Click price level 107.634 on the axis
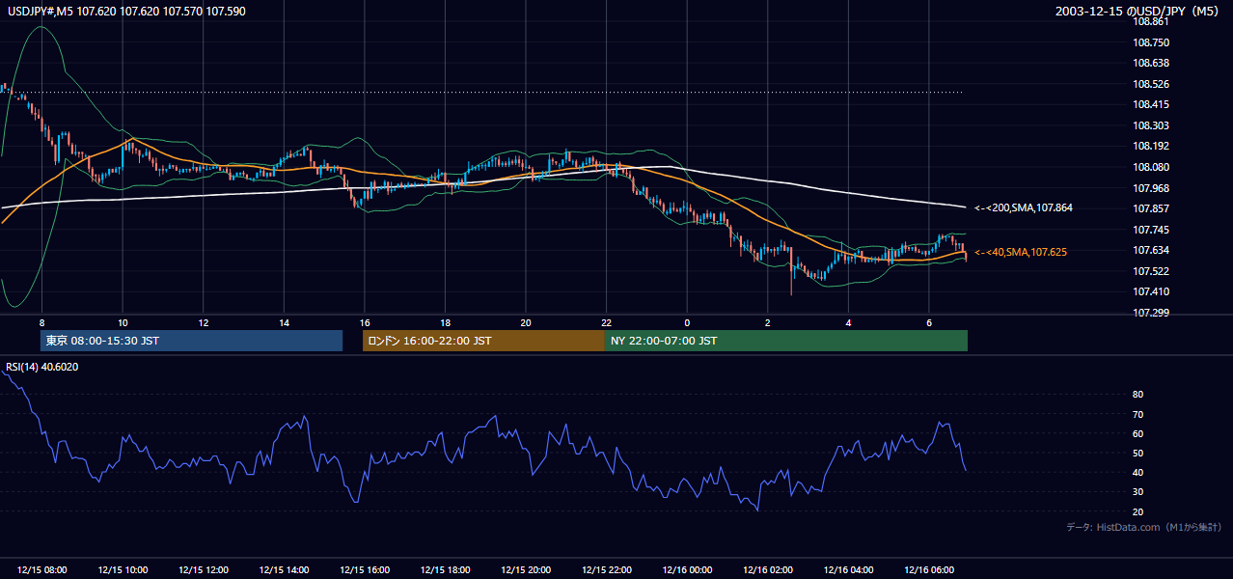 1151,250
